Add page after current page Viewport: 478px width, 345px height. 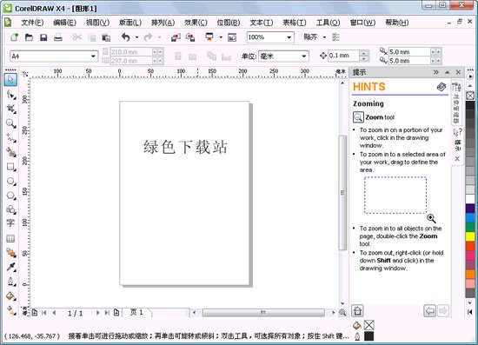116,312
